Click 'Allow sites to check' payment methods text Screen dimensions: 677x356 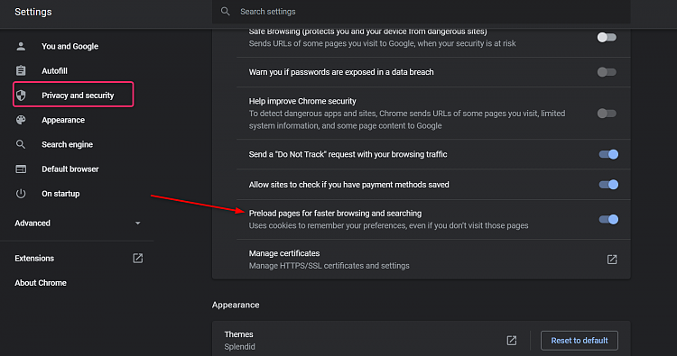(x=348, y=185)
